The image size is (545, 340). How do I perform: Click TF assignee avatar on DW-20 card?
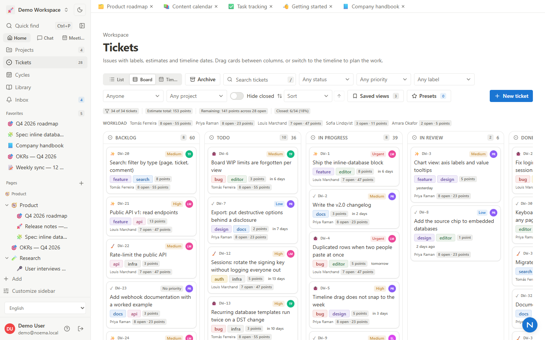tap(189, 154)
